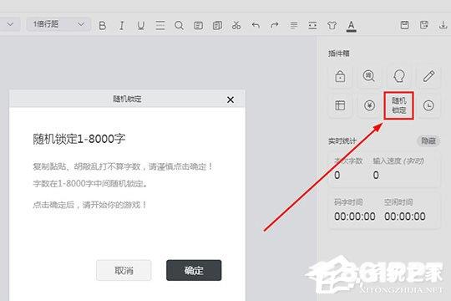Viewport: 451px width, 301px height.
Task: Click the magnifier search icon in toolbar
Action: tap(179, 25)
